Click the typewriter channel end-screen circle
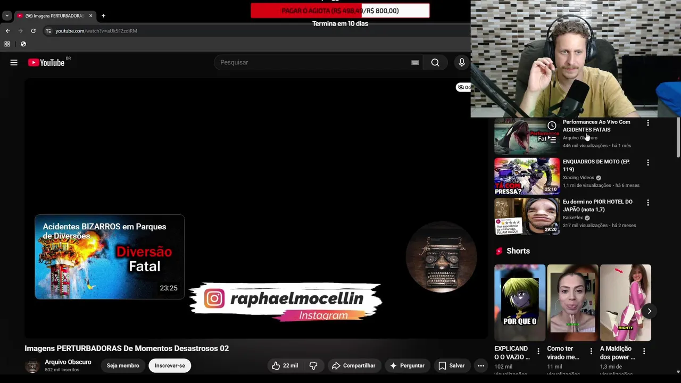Image resolution: width=681 pixels, height=383 pixels. coord(441,257)
